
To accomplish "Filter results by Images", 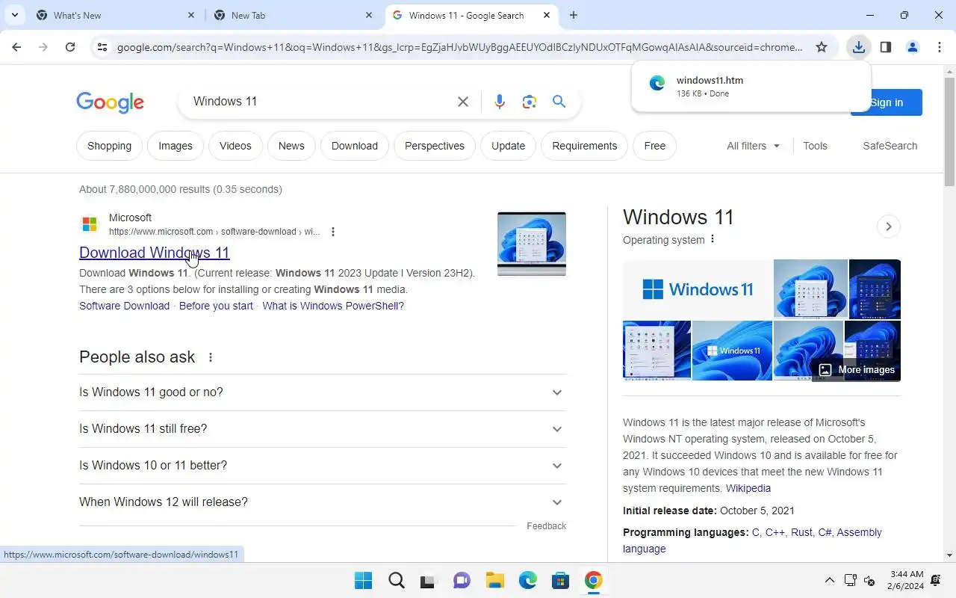I will pyautogui.click(x=176, y=146).
